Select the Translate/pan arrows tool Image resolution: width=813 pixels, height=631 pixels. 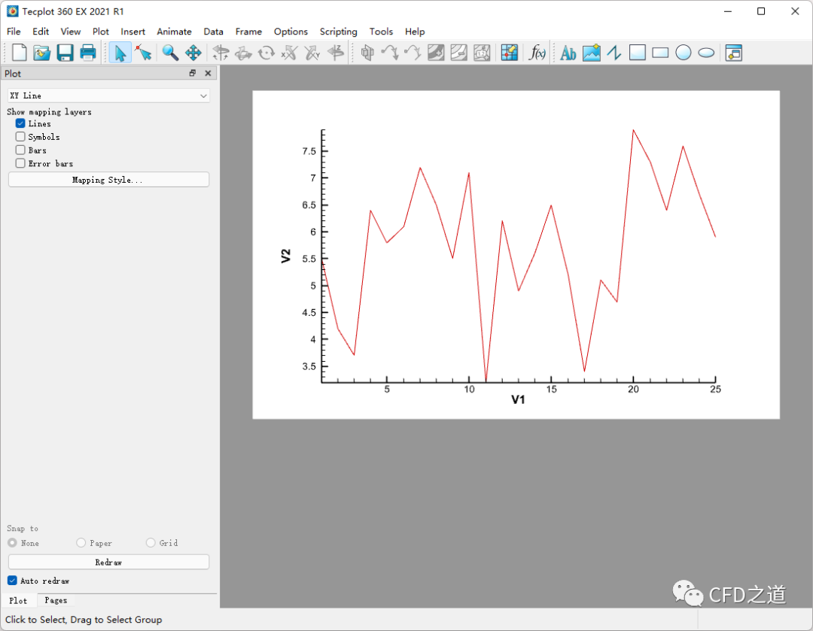tap(193, 53)
